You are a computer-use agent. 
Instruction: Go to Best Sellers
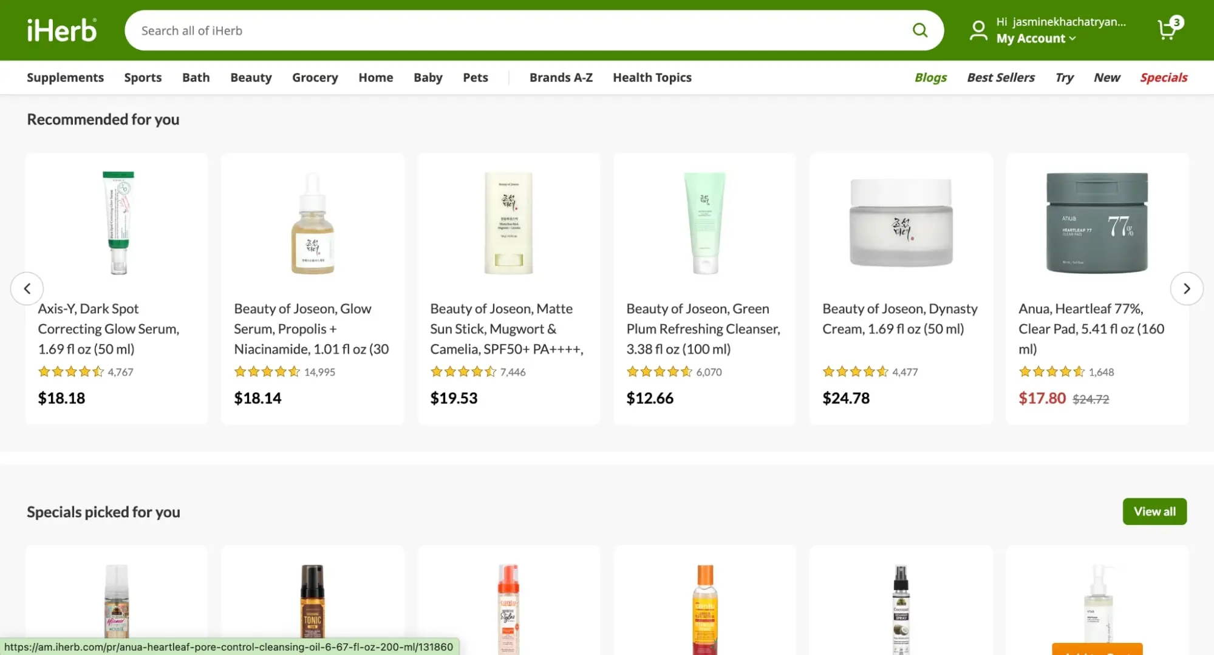click(1000, 78)
